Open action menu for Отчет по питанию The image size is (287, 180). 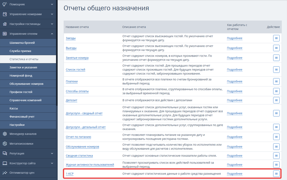276,137
